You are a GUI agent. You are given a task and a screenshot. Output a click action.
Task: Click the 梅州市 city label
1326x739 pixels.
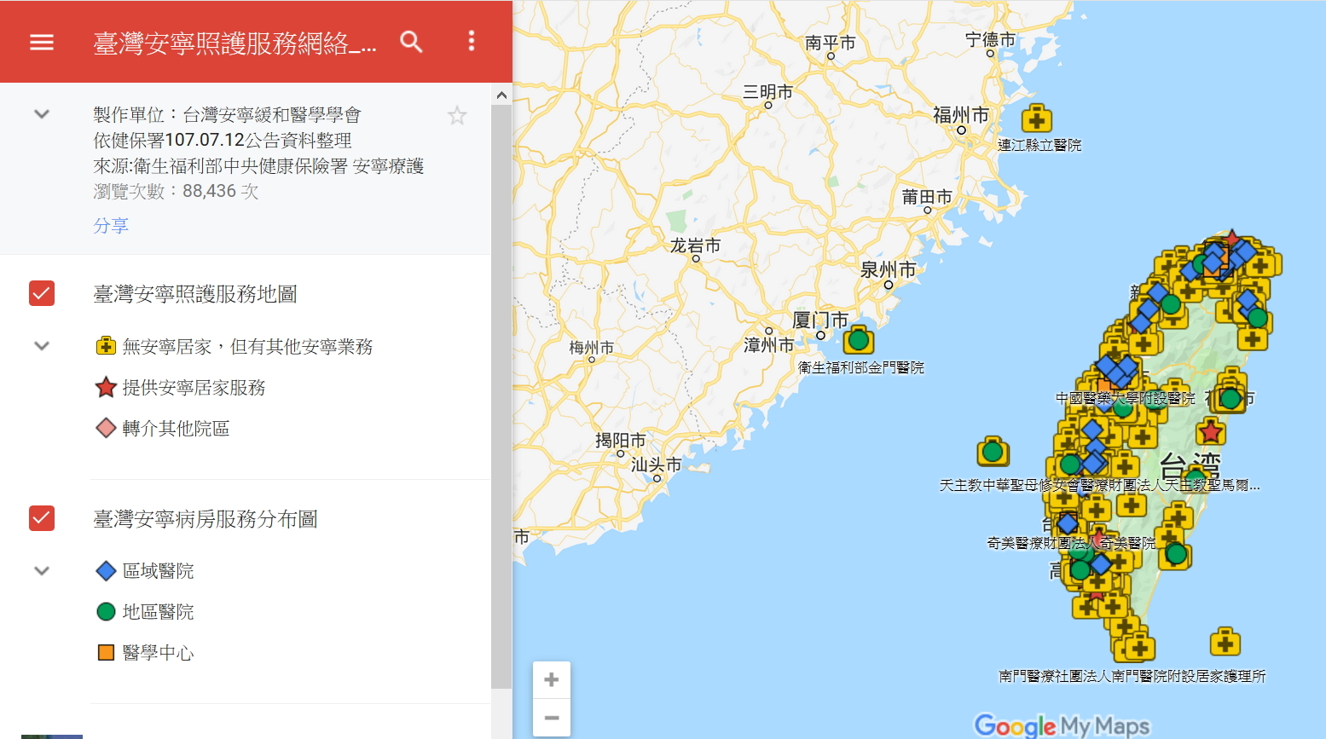point(592,348)
